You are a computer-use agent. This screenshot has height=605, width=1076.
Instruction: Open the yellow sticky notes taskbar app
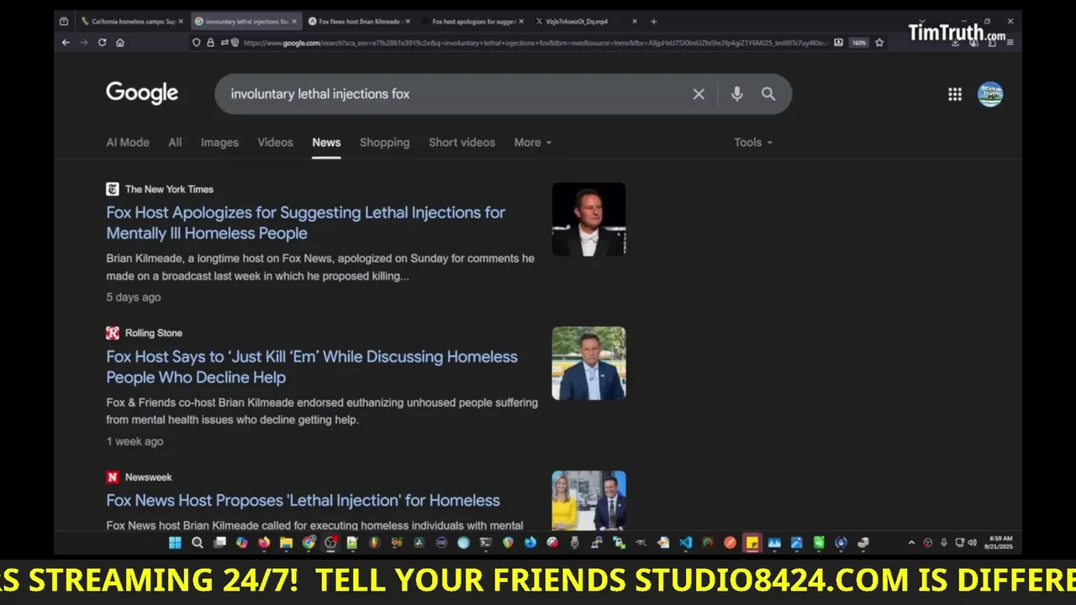[x=752, y=543]
